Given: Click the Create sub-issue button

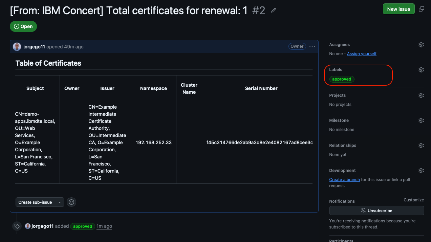Looking at the screenshot, I should [x=35, y=202].
